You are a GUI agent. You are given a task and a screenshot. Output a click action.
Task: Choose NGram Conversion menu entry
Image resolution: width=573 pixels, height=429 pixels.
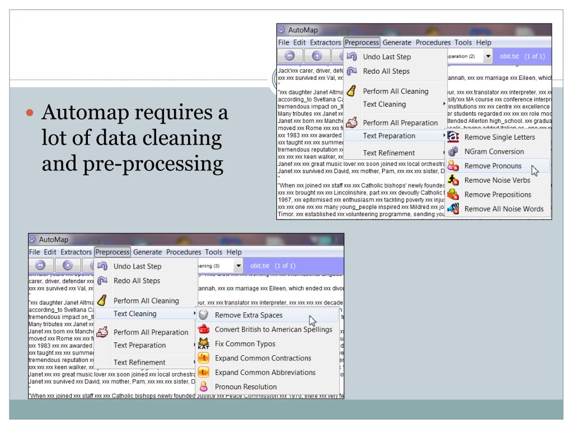[497, 151]
